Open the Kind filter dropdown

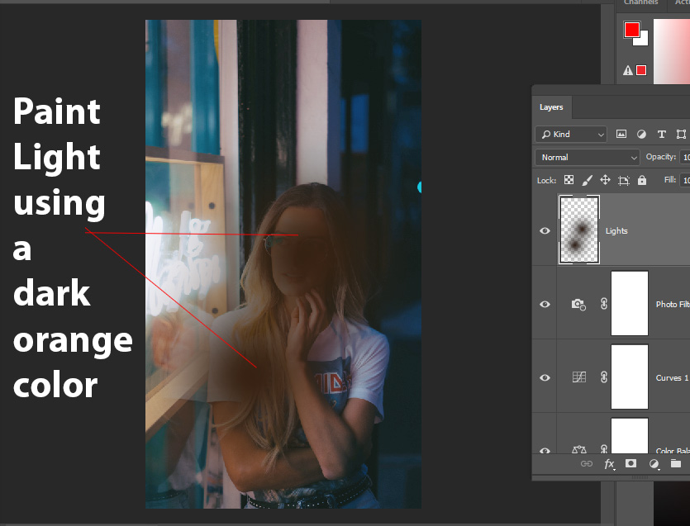(571, 134)
